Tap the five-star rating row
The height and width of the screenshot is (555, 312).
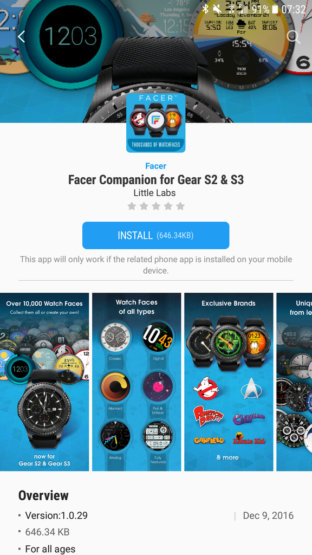click(155, 206)
